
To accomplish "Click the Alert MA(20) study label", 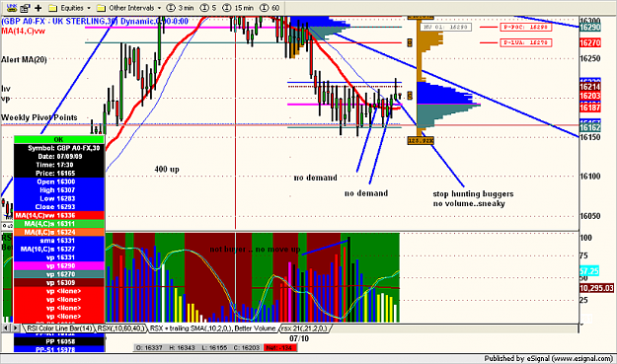I will [24, 59].
